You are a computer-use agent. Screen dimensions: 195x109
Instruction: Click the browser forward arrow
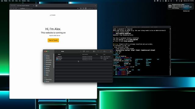[13, 8]
